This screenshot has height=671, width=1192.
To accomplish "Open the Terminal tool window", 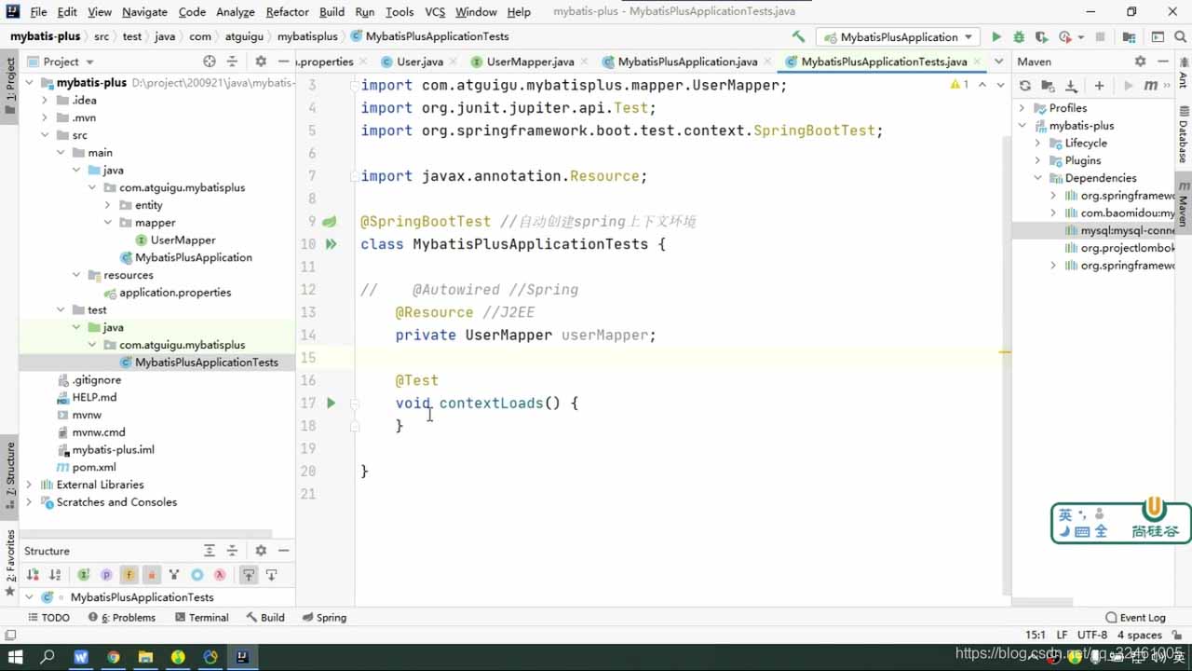I will pyautogui.click(x=200, y=618).
